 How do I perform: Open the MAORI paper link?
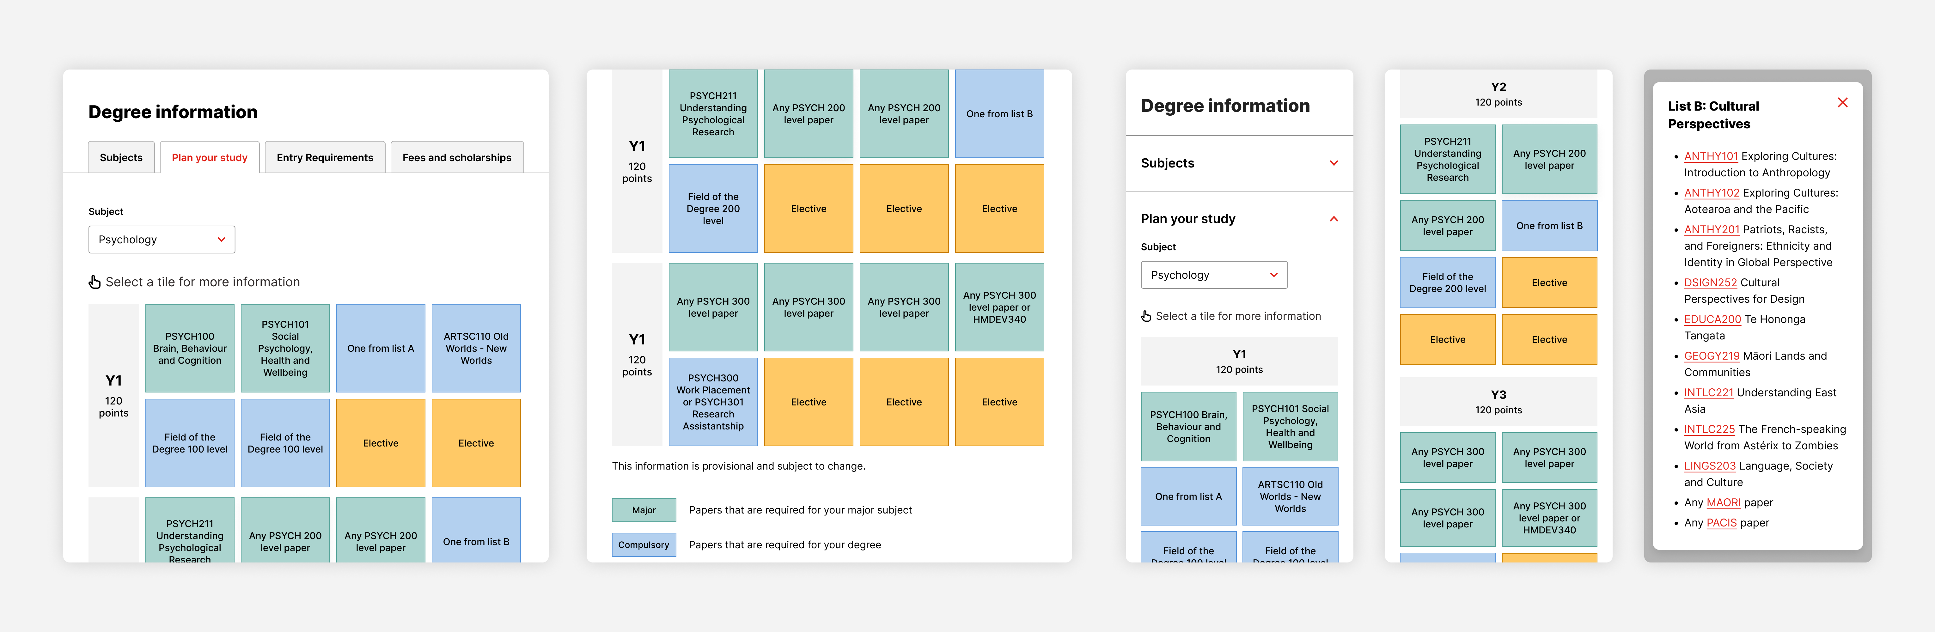point(1723,503)
